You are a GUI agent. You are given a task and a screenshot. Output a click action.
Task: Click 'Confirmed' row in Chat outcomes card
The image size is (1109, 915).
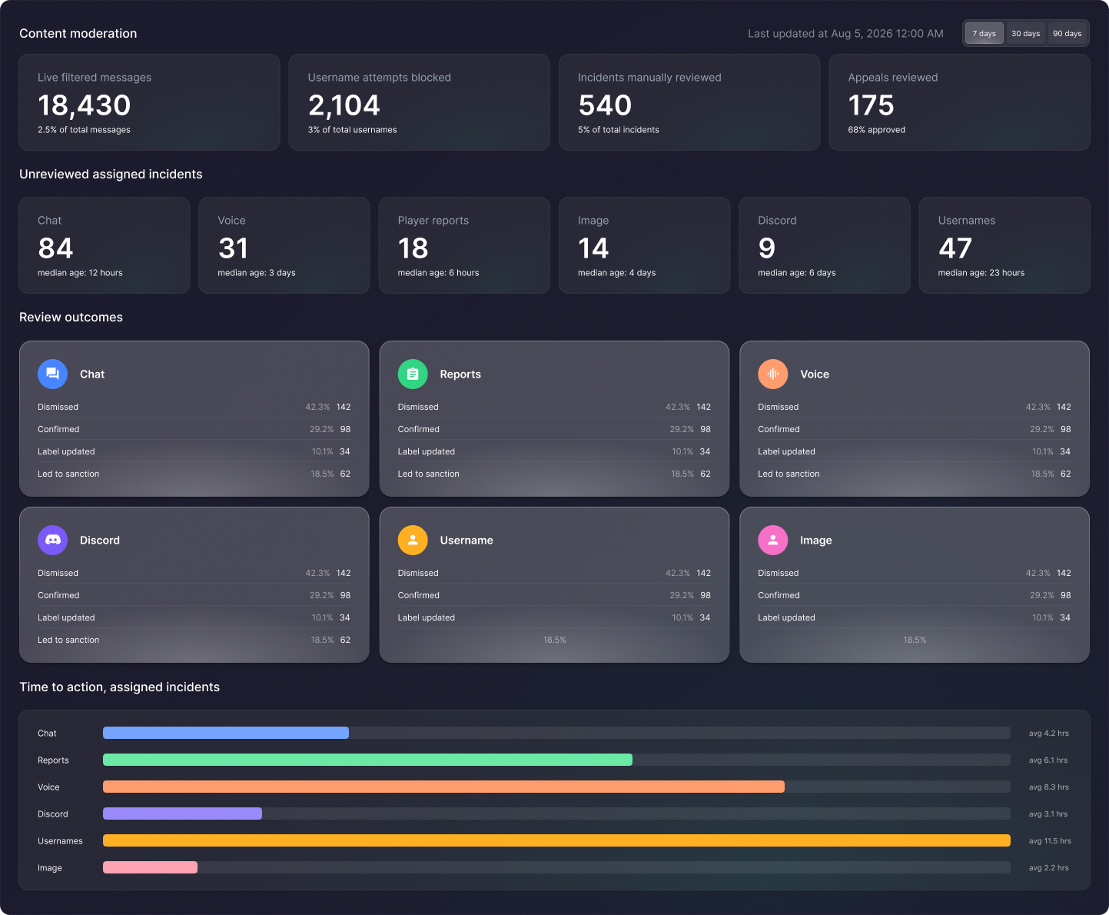point(194,429)
